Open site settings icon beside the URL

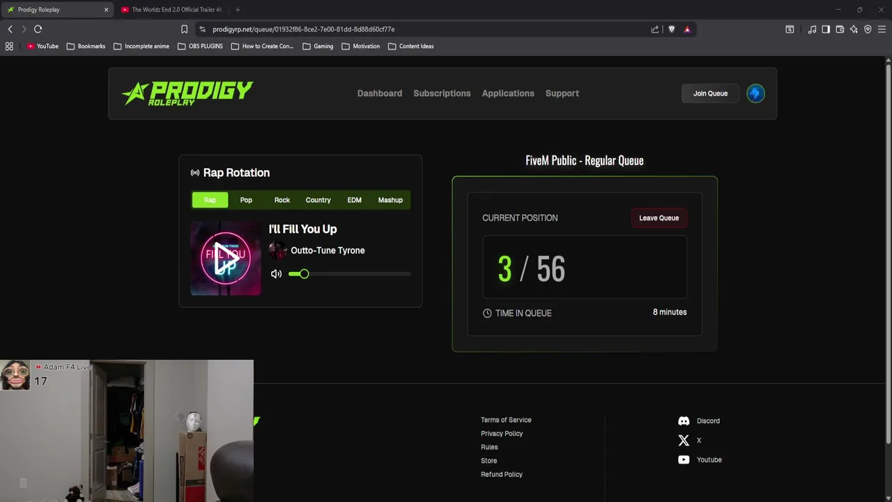[x=202, y=29]
